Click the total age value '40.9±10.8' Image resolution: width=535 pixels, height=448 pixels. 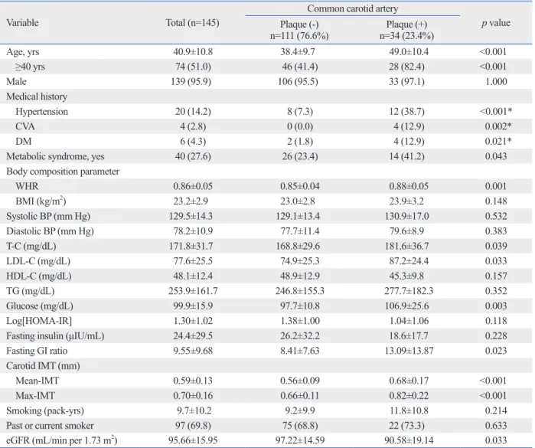[x=193, y=52]
